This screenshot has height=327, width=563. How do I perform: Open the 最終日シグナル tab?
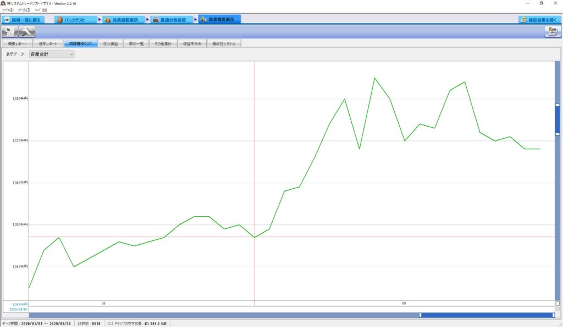(224, 43)
